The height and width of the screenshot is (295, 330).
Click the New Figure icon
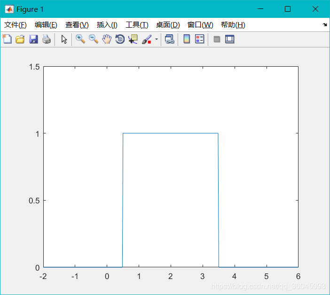pyautogui.click(x=7, y=39)
